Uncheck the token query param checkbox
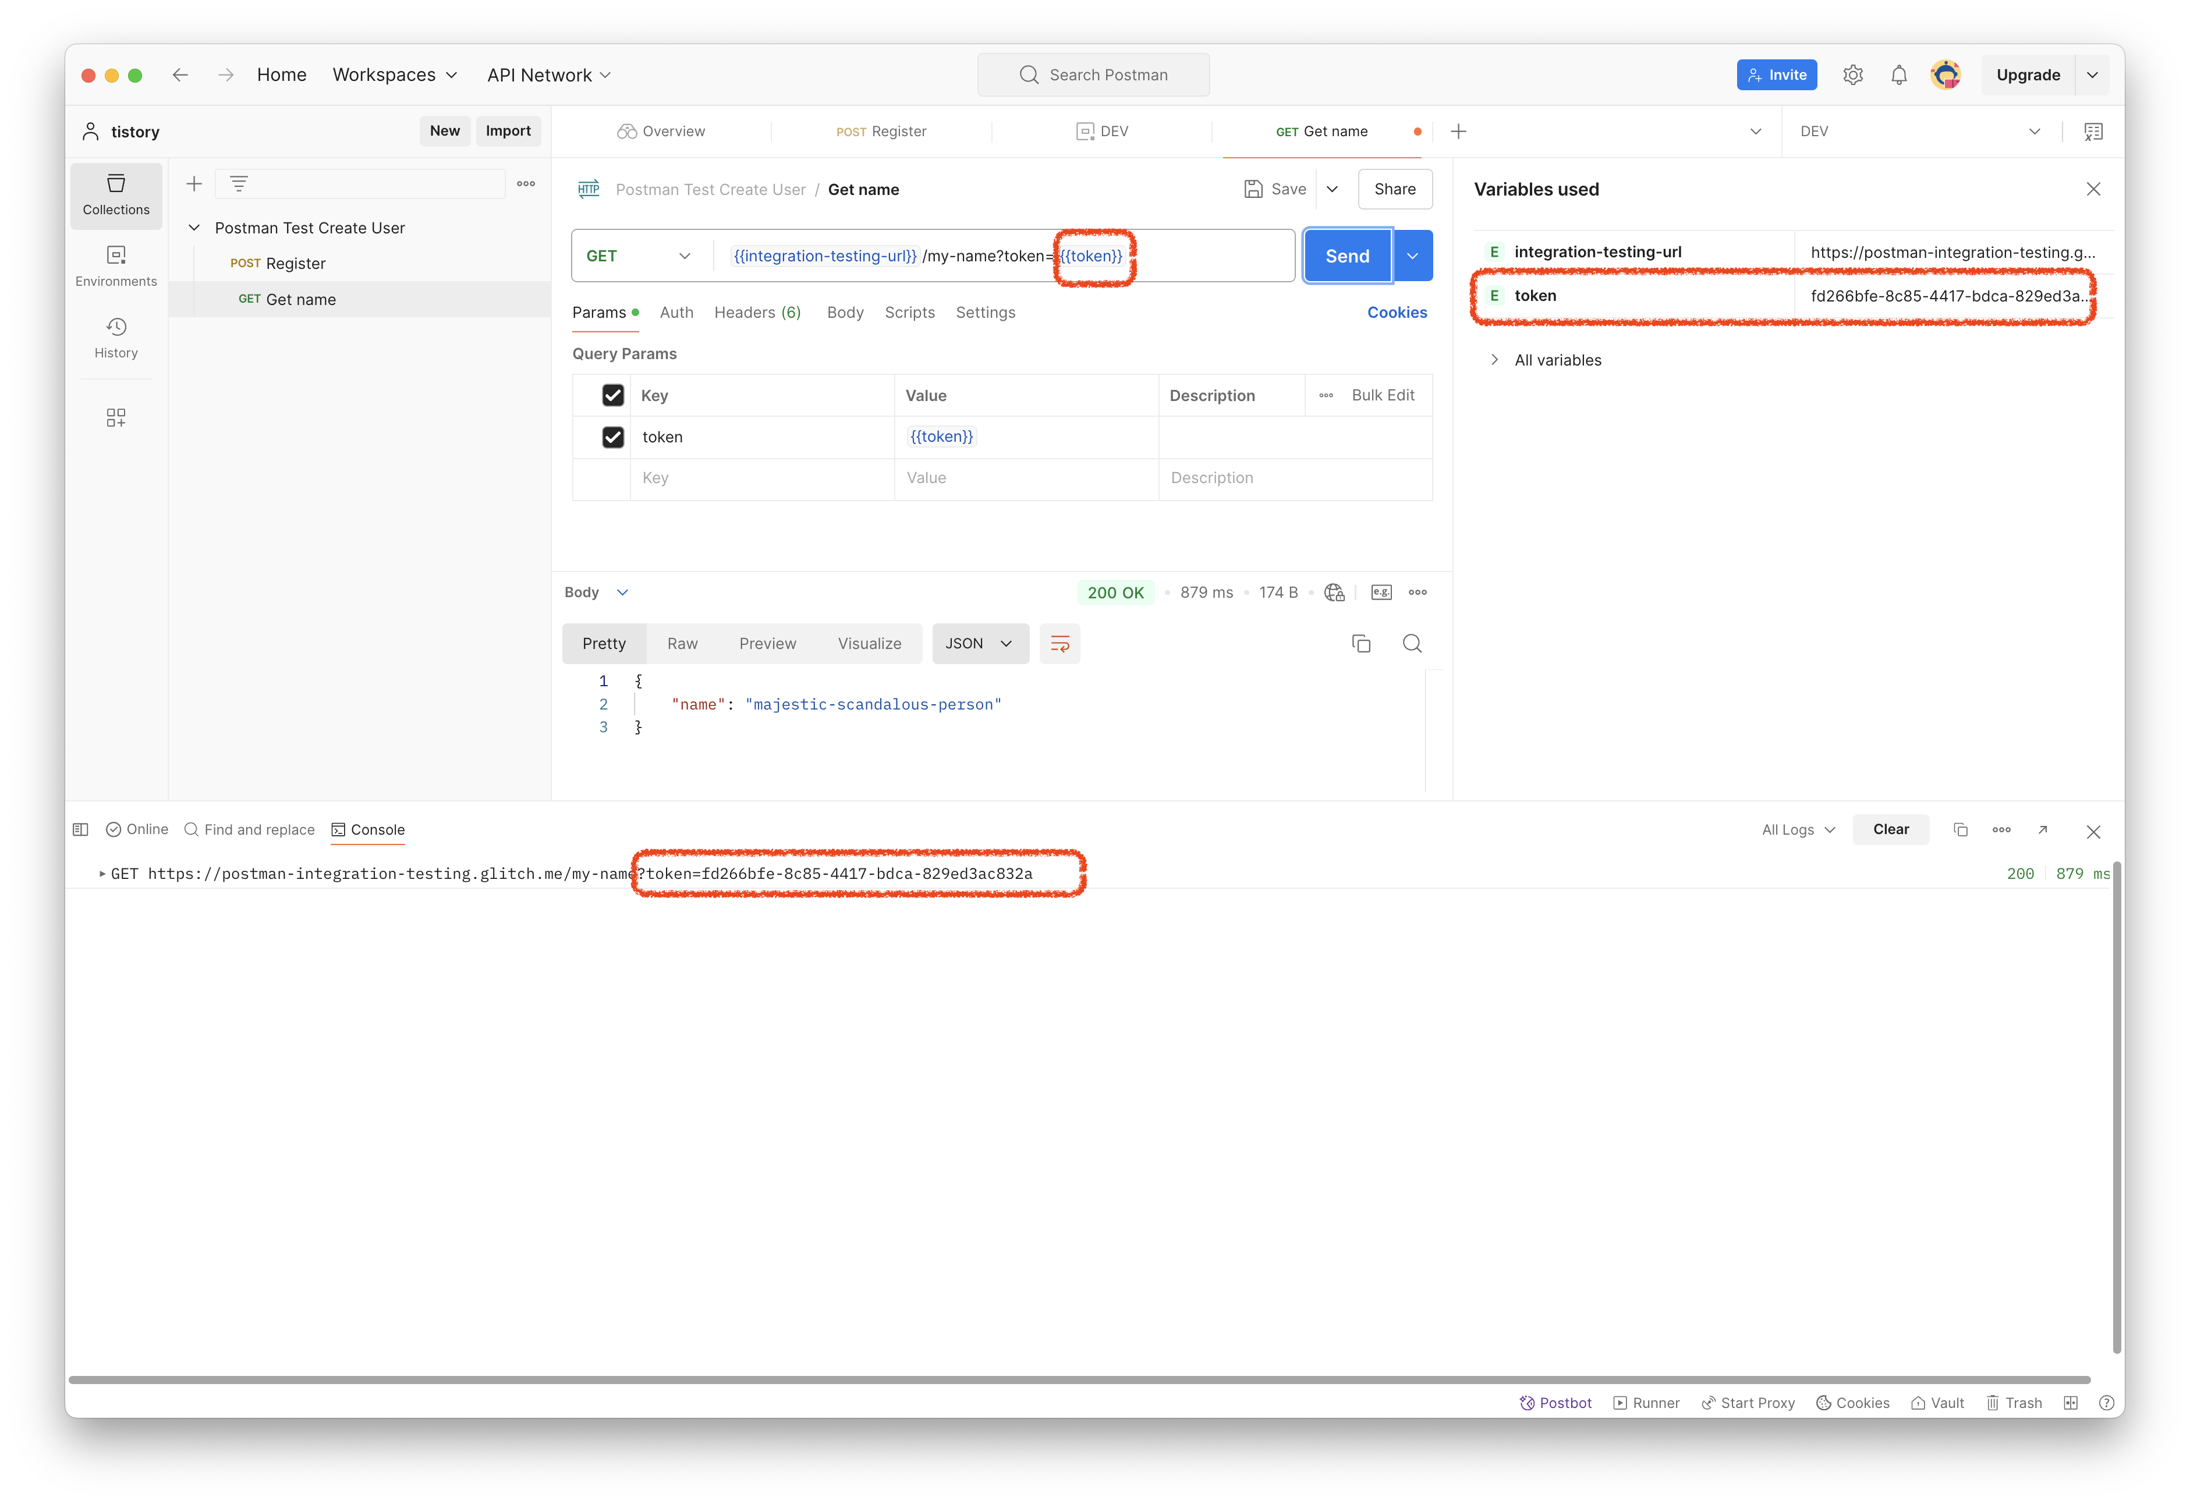 612,437
